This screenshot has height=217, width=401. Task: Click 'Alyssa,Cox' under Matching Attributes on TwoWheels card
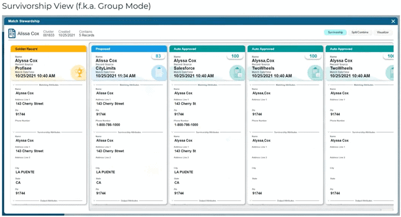tap(261, 93)
